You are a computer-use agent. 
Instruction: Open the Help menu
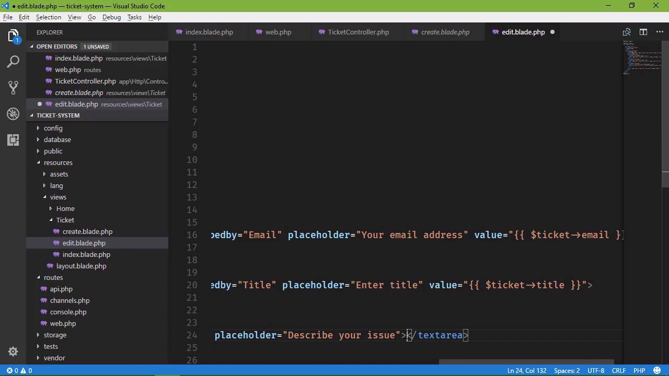pyautogui.click(x=155, y=17)
